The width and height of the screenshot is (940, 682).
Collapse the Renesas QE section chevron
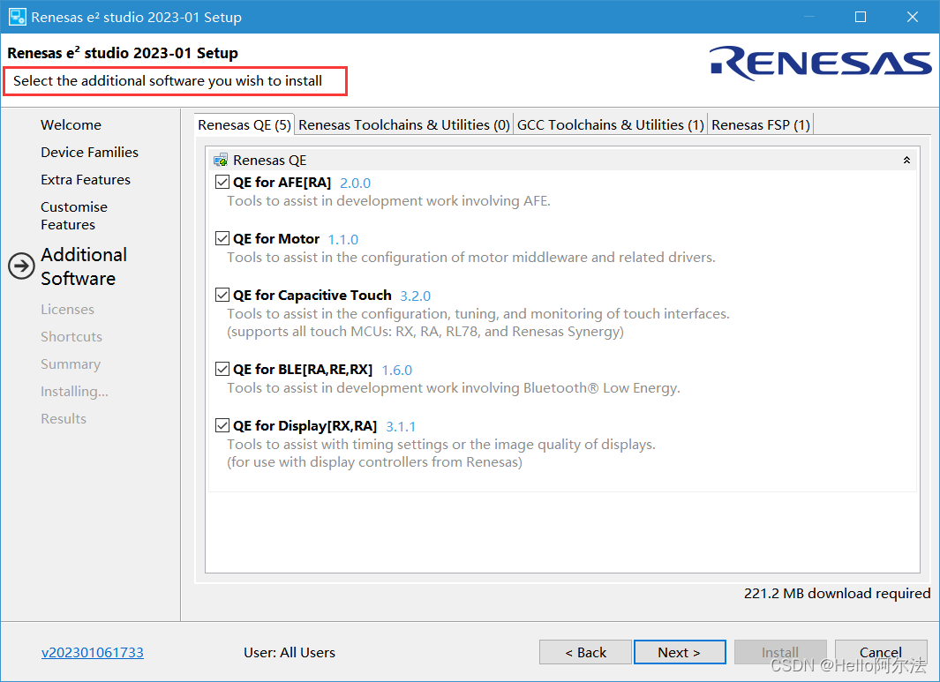coord(906,160)
